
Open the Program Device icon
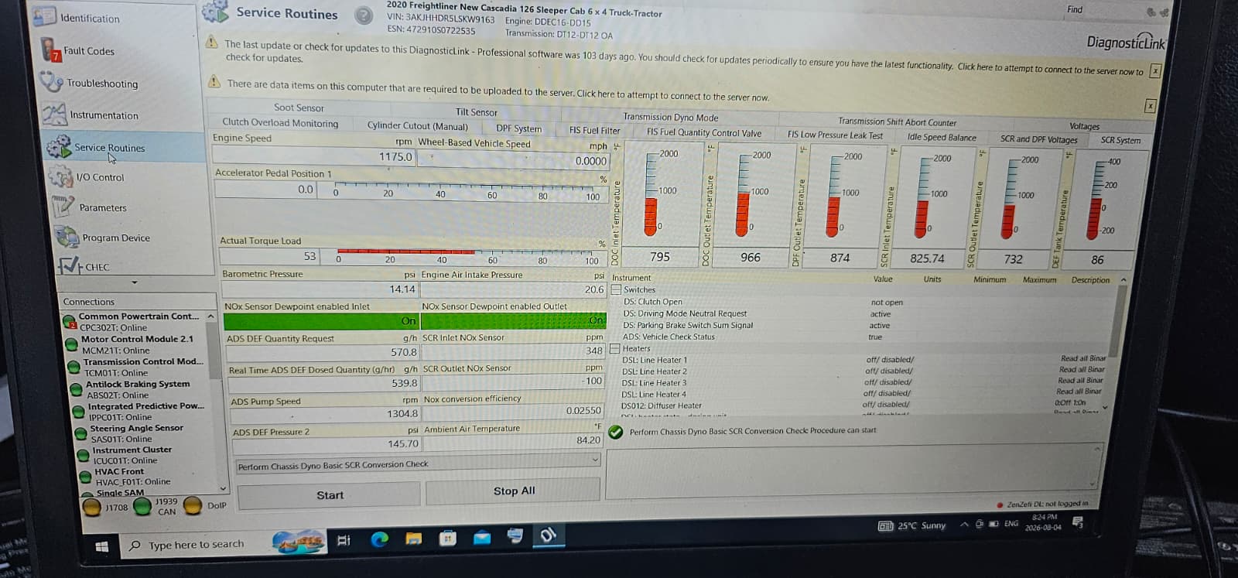(67, 237)
